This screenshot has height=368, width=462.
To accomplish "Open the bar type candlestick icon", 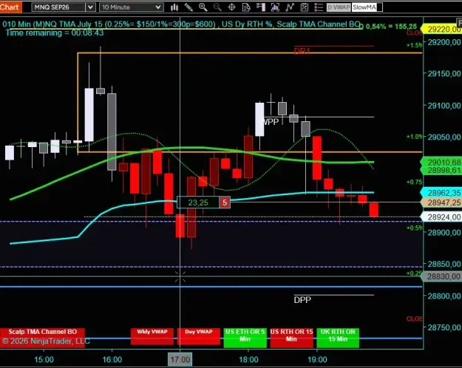I will click(x=174, y=7).
